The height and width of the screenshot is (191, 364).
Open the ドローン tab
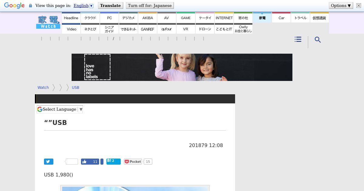[x=205, y=29]
